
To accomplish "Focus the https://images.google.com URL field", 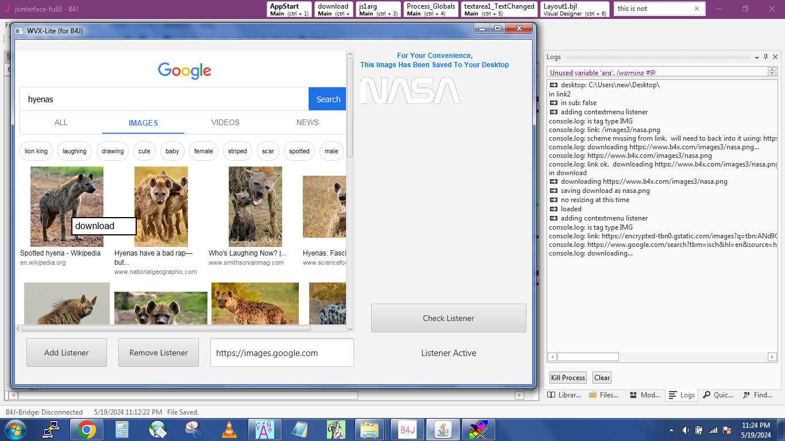I will [x=282, y=353].
